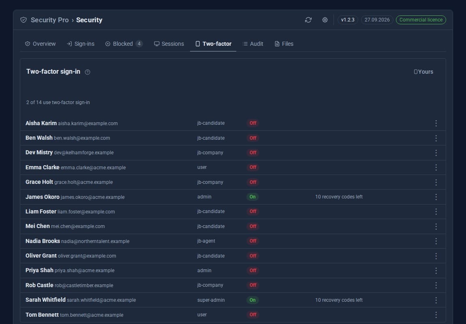Click the count badge 4 on Blocked

point(139,44)
